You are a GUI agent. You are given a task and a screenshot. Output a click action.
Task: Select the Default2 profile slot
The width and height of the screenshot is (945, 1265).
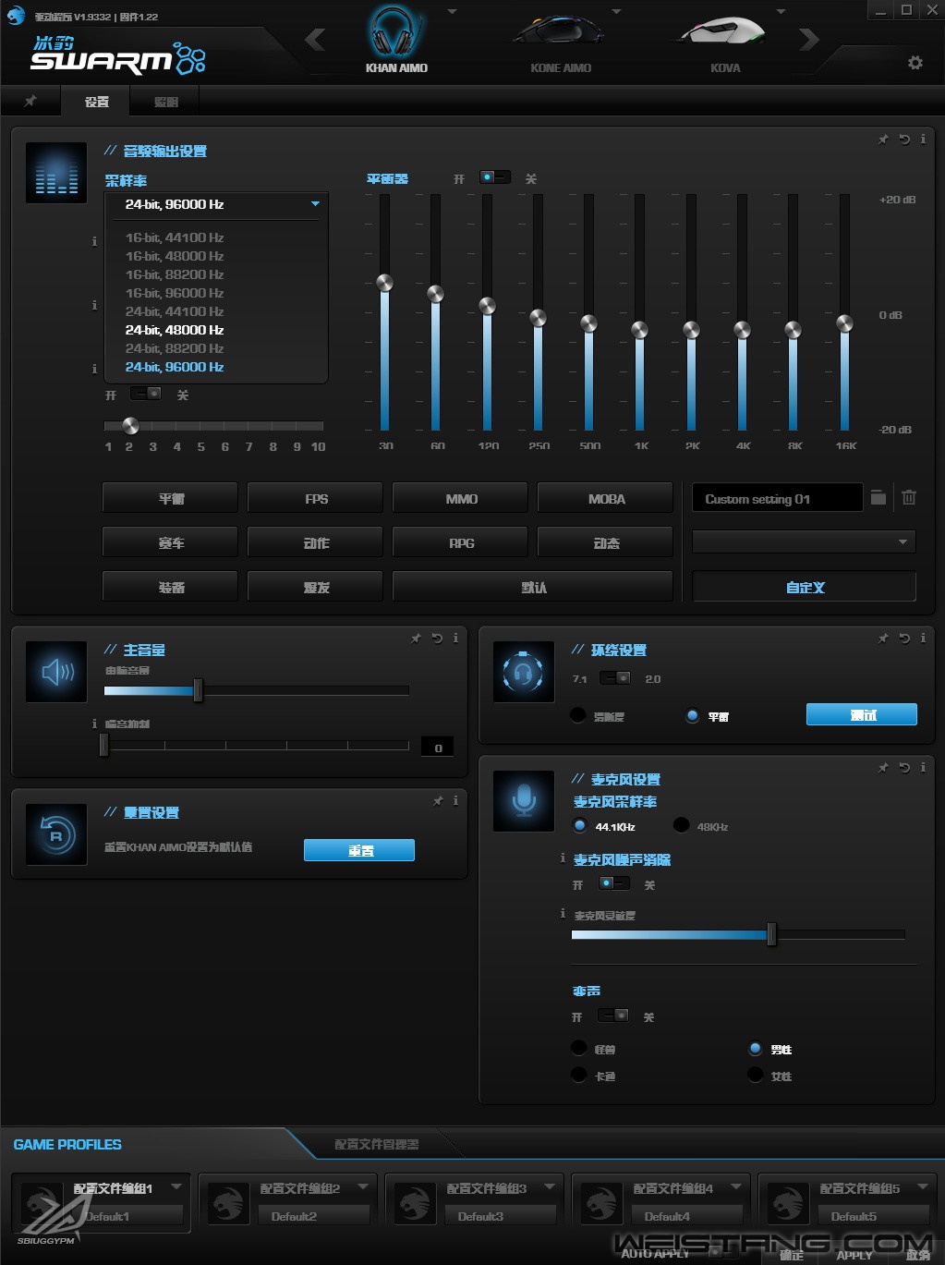[313, 1216]
